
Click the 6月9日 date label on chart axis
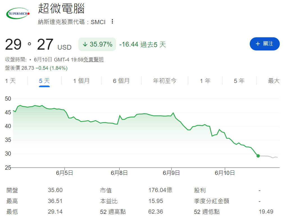pos(171,173)
